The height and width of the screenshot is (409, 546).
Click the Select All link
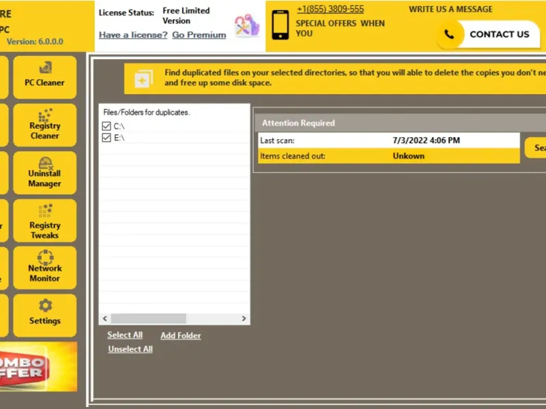(125, 335)
